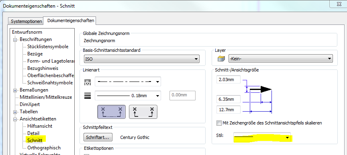Select Bezüge in the tree
Screen dimensions: 347x155
(35, 54)
